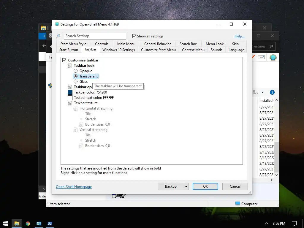
Task: Switch to Controls tab
Action: [102, 44]
